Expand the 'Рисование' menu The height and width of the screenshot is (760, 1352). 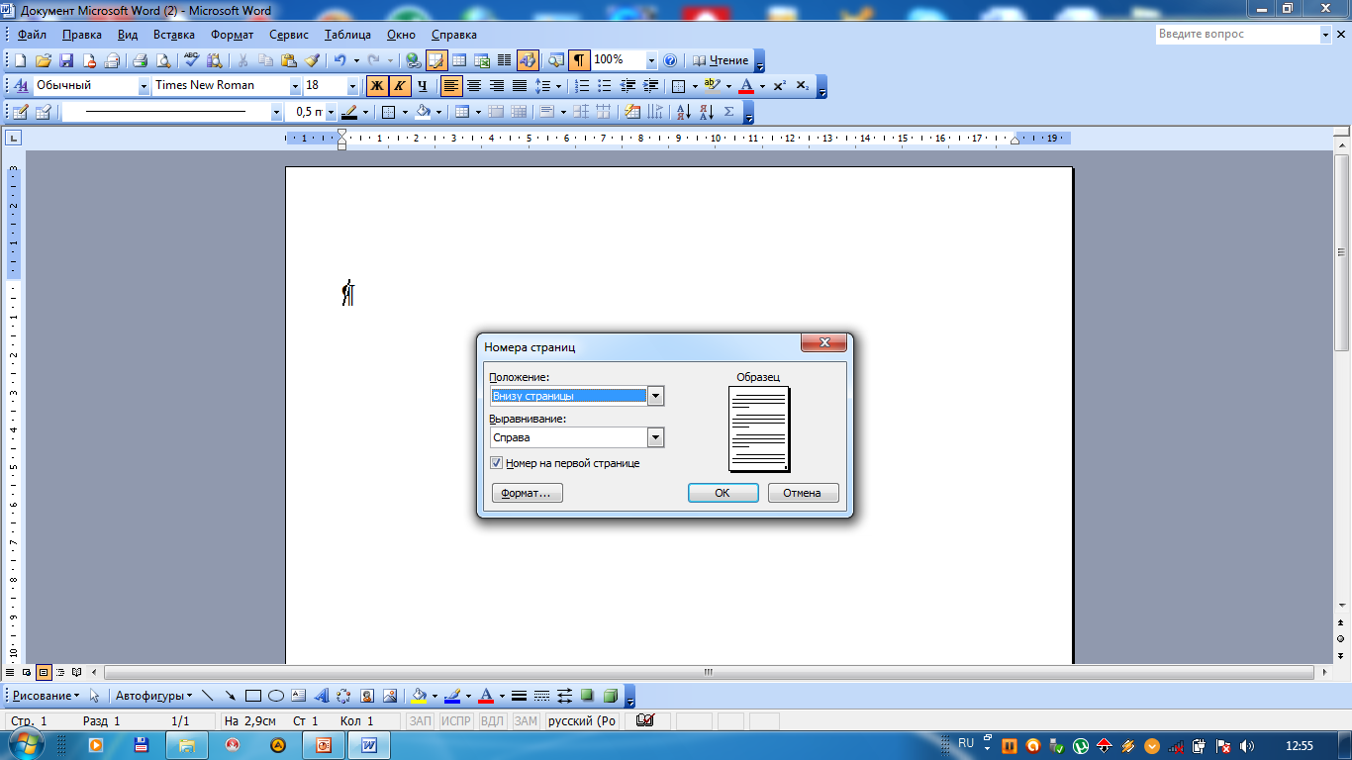[47, 696]
